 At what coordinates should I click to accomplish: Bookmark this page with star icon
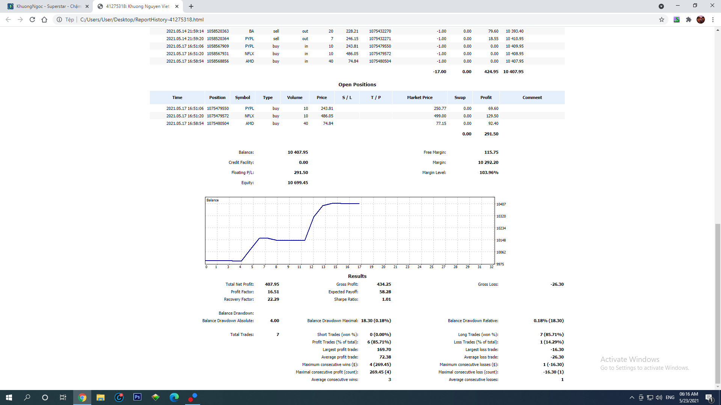(x=662, y=19)
